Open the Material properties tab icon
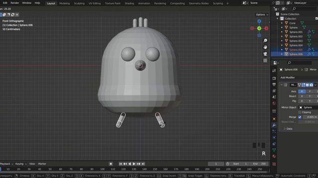The width and height of the screenshot is (318, 178). tap(274, 156)
